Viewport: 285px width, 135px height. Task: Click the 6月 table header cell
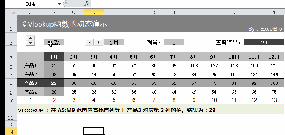pos(154,57)
